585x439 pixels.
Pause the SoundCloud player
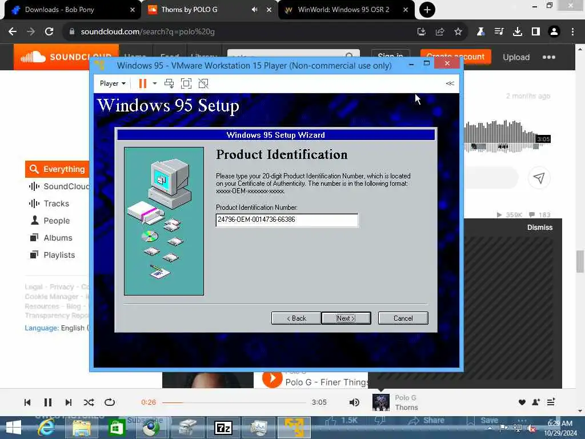click(48, 402)
